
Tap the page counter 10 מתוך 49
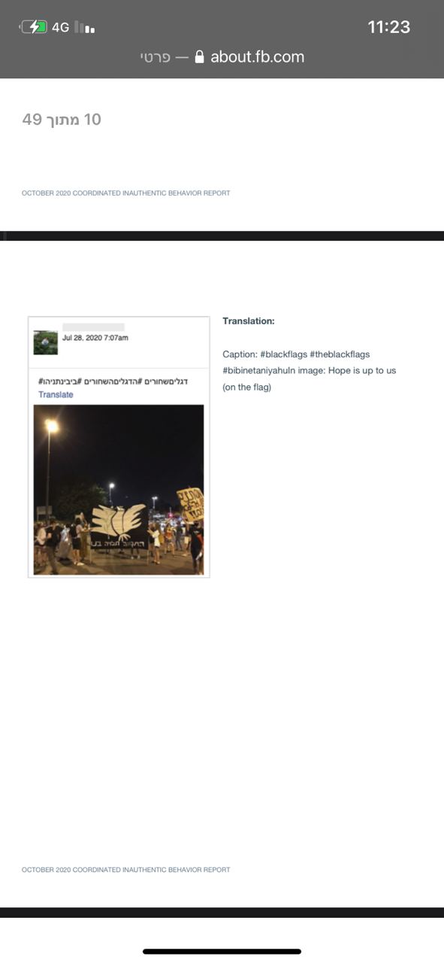tap(62, 120)
